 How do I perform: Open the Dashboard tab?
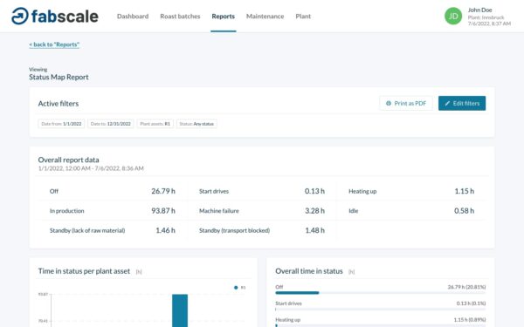[133, 17]
